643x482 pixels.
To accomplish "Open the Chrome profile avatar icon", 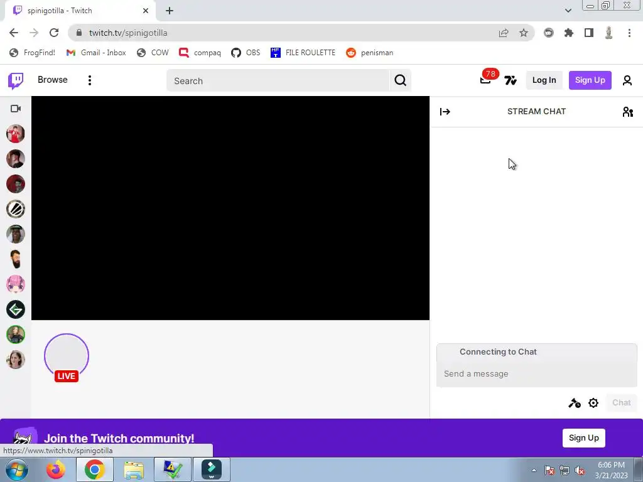I will click(x=609, y=33).
